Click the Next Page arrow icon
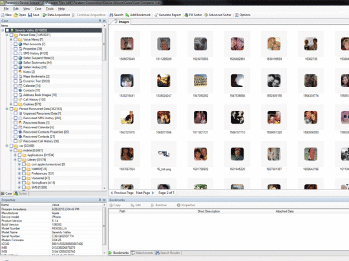Viewport: 349px width, 261px height. click(x=153, y=193)
